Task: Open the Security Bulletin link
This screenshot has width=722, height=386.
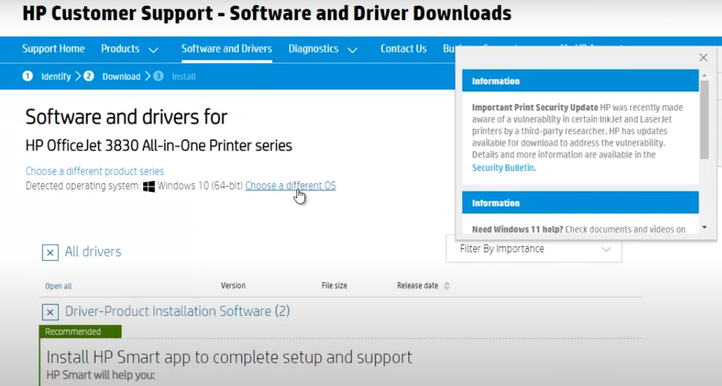Action: click(x=504, y=168)
